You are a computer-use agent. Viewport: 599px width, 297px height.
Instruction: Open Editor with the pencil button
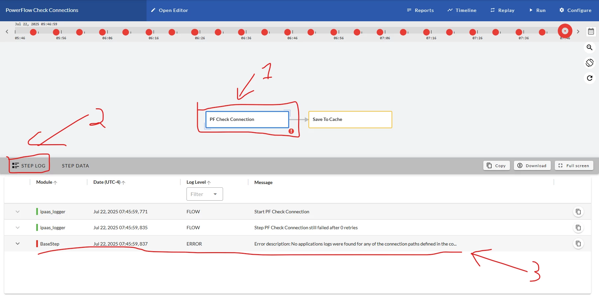(x=170, y=10)
